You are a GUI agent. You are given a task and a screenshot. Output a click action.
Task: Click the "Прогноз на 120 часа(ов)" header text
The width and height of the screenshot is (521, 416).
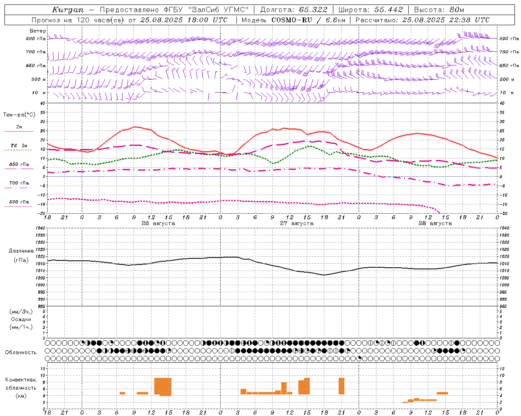coord(78,20)
